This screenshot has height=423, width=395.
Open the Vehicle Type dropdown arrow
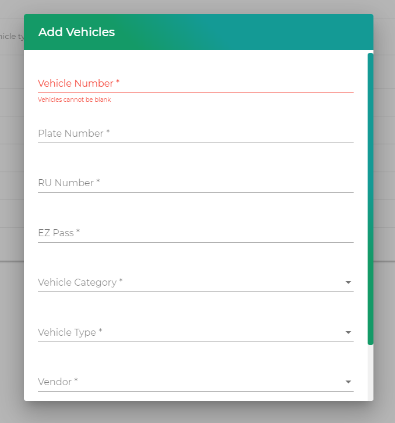tap(348, 332)
